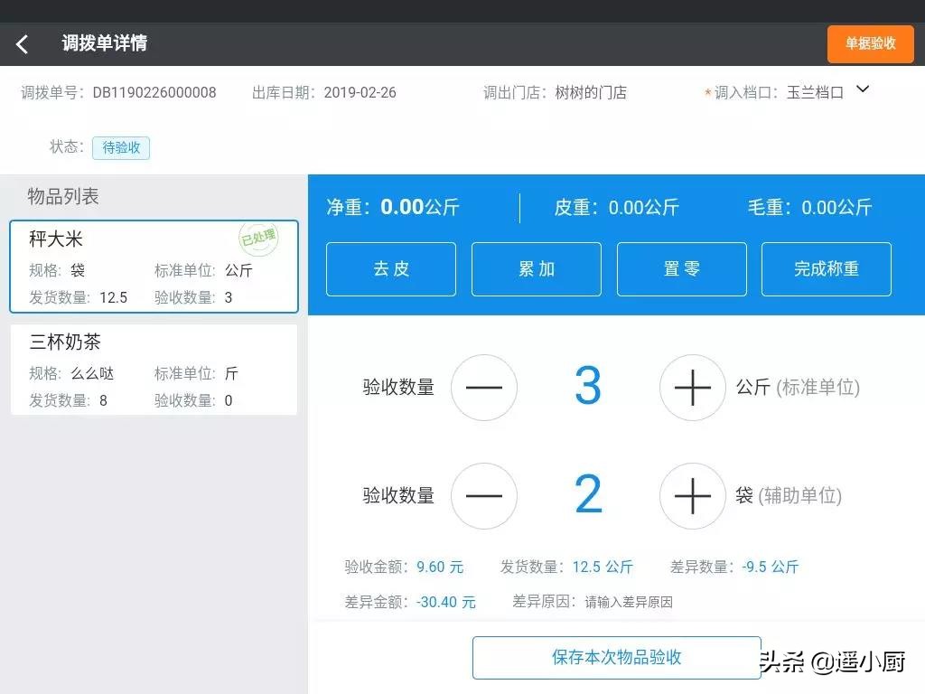Tap the back arrow to leave 调拨单详情
The width and height of the screenshot is (925, 694).
click(22, 43)
